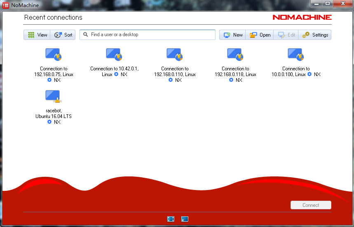Image resolution: width=354 pixels, height=227 pixels.
Task: Click the Sort button
Action: tap(63, 35)
